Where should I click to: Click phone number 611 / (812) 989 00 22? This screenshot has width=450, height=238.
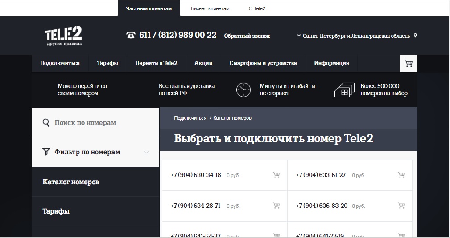178,35
